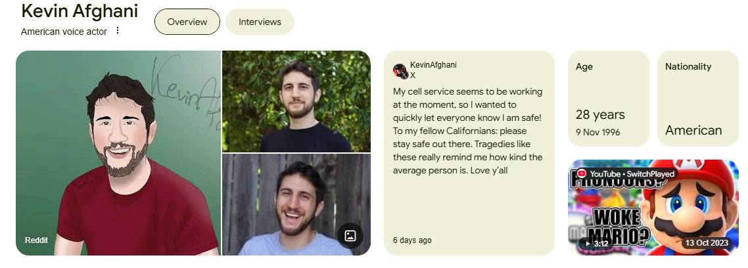748x268 pixels.
Task: Click the Age info card
Action: (608, 99)
